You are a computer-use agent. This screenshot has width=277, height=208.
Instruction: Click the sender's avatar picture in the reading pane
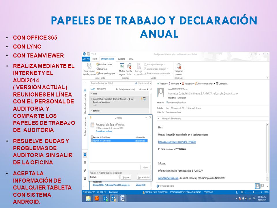(161, 92)
